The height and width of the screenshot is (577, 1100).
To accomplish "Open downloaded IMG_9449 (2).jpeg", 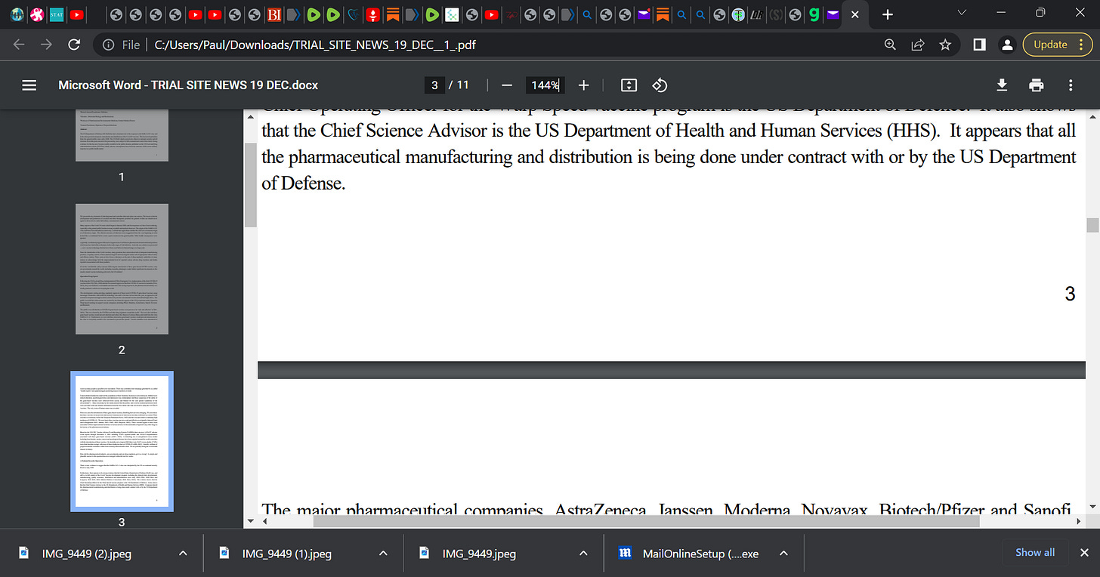I will coord(85,553).
